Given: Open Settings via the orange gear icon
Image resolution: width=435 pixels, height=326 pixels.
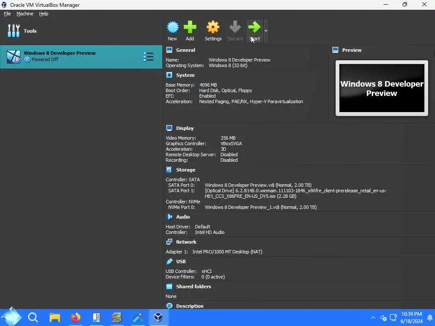Looking at the screenshot, I should 213,27.
